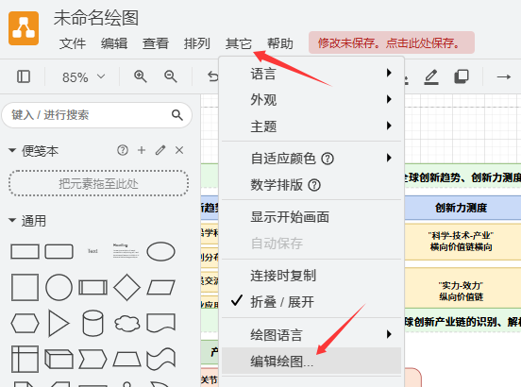Image resolution: width=521 pixels, height=387 pixels.
Task: Click the line color pencil icon
Action: 431,76
